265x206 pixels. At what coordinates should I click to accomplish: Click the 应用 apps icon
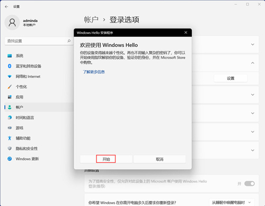tap(10, 97)
